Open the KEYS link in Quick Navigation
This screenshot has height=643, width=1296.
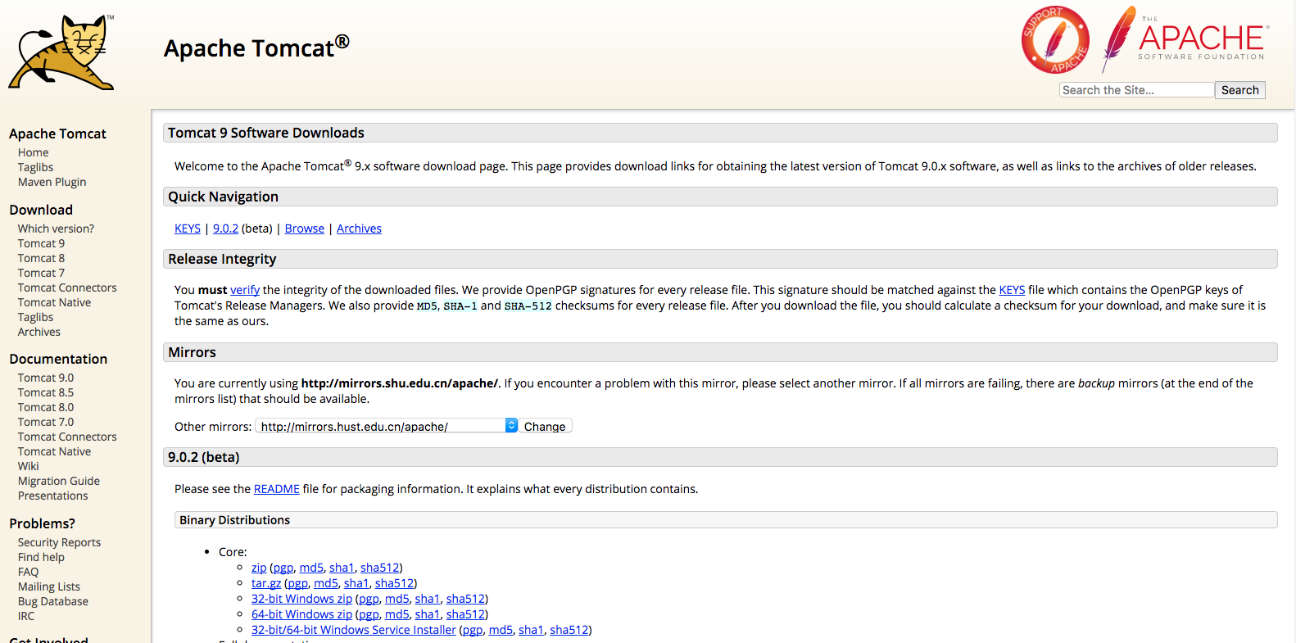188,229
